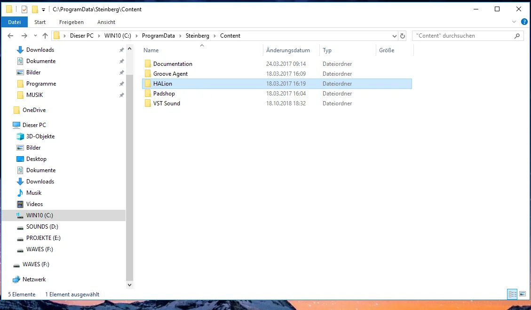Open the help question mark icon

tap(524, 22)
